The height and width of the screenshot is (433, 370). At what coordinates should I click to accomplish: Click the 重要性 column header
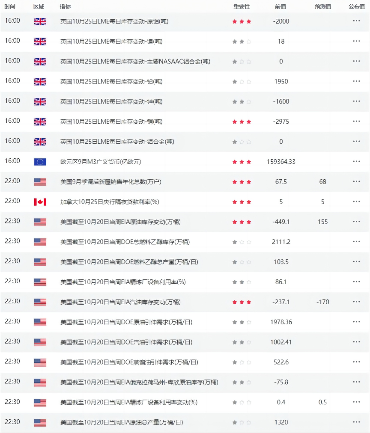242,6
